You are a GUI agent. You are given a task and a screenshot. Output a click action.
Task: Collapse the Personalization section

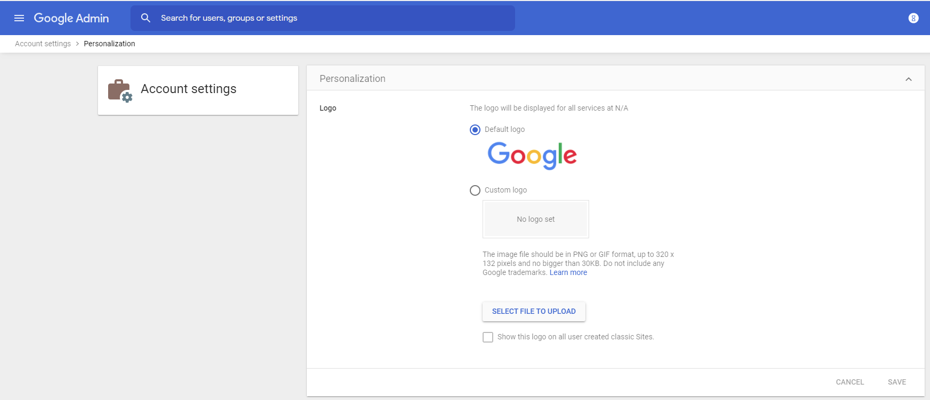coord(909,79)
